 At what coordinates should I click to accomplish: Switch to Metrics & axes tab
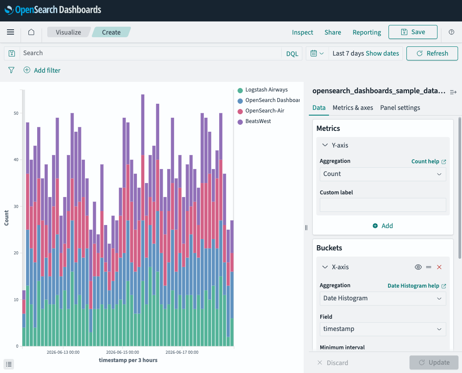coord(353,108)
